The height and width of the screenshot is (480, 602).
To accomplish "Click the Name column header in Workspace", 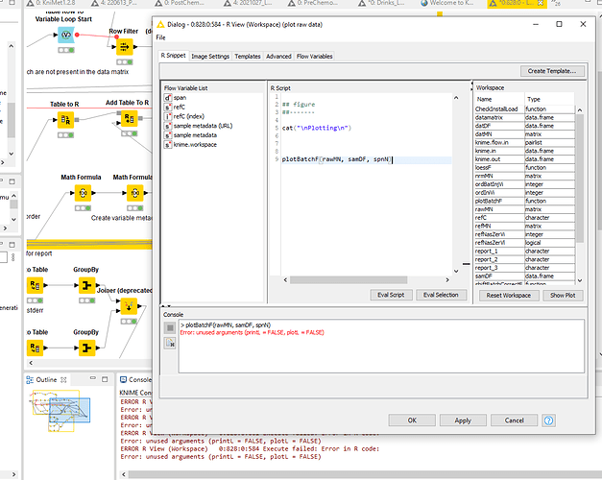I will [x=499, y=99].
